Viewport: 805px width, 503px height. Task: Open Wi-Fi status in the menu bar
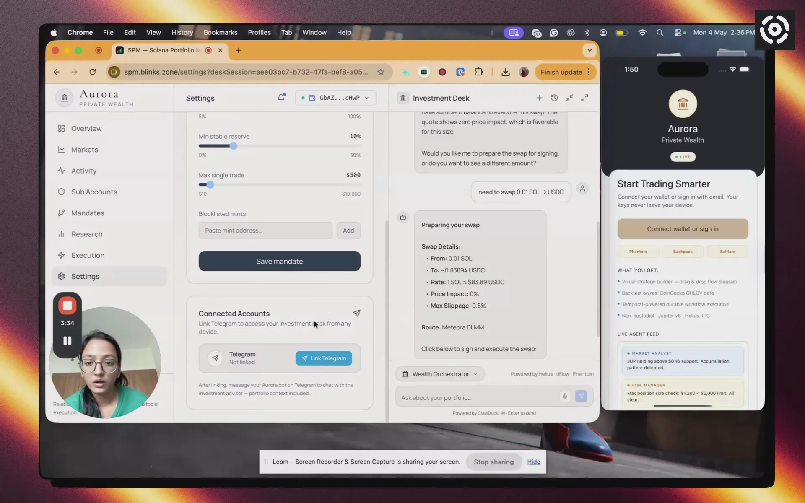[x=642, y=32]
